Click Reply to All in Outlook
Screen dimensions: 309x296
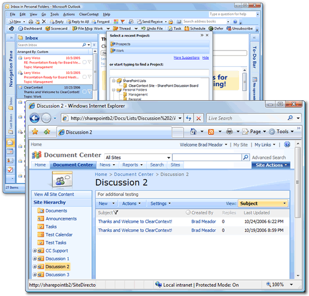[77, 22]
